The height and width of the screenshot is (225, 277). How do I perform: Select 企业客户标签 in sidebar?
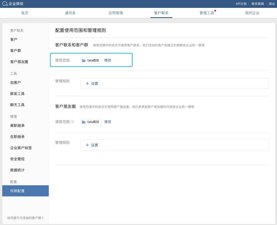click(21, 148)
